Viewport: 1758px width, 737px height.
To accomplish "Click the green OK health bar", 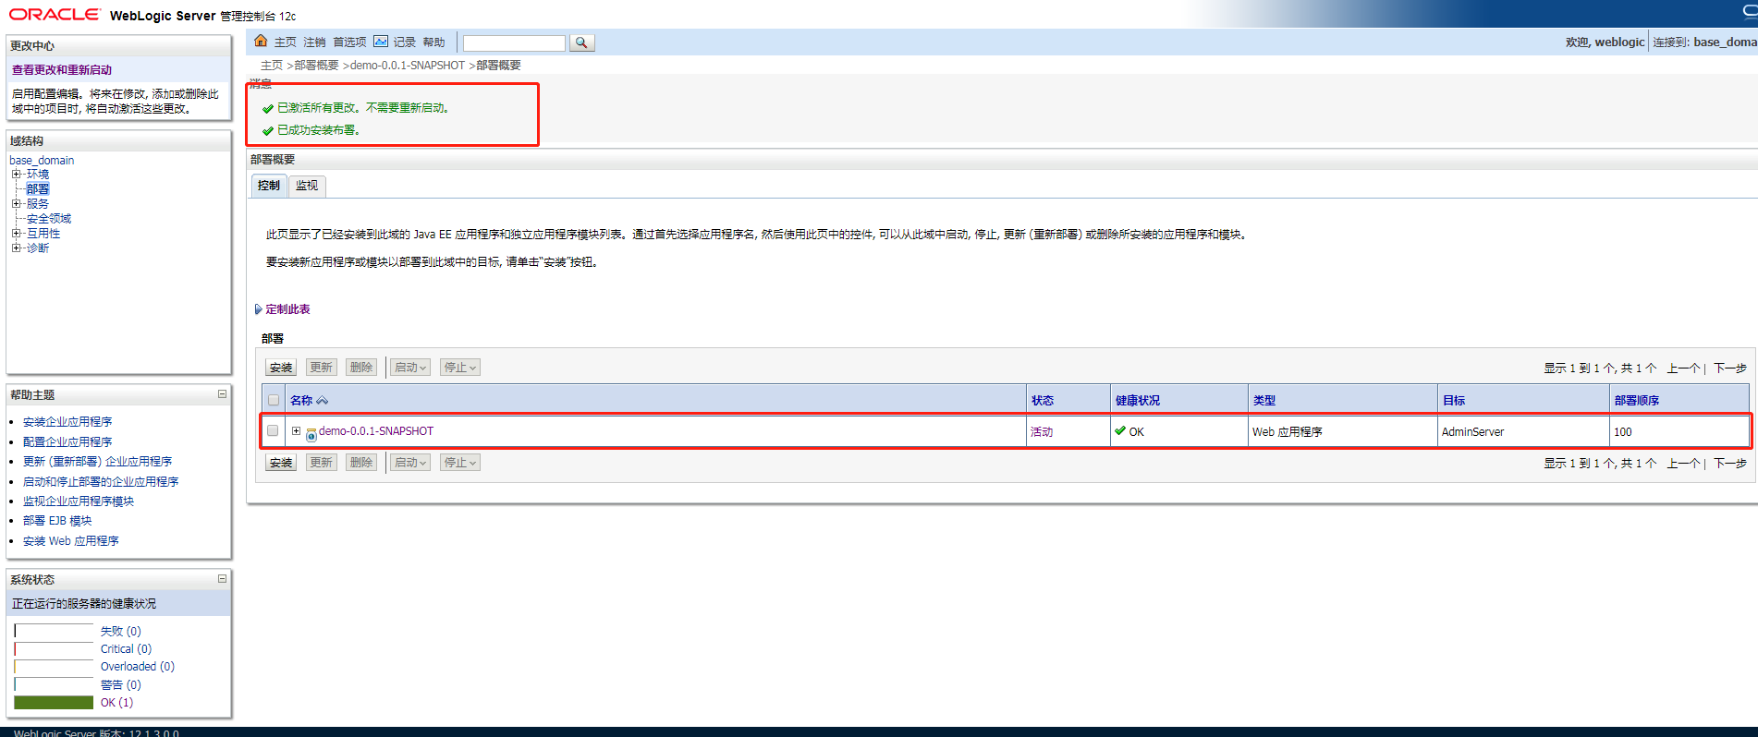I will [54, 703].
